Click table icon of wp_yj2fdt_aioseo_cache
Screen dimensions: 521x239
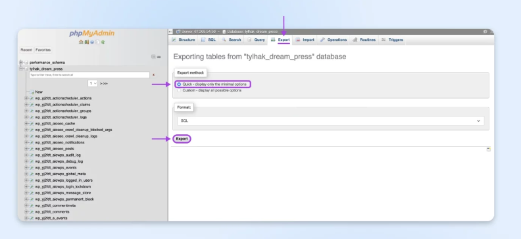32,124
